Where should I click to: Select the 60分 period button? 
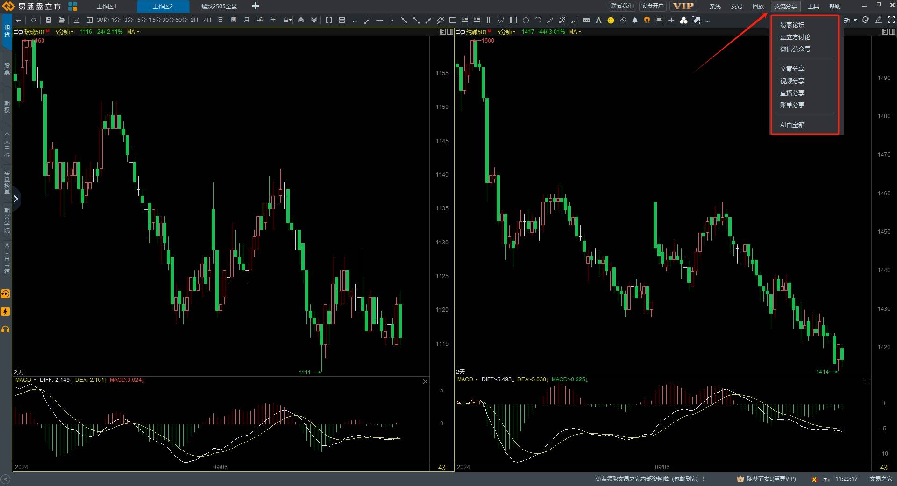click(181, 20)
